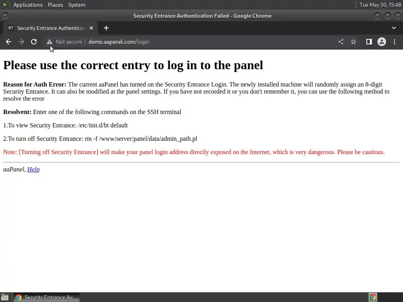Open the Help link

pos(33,169)
